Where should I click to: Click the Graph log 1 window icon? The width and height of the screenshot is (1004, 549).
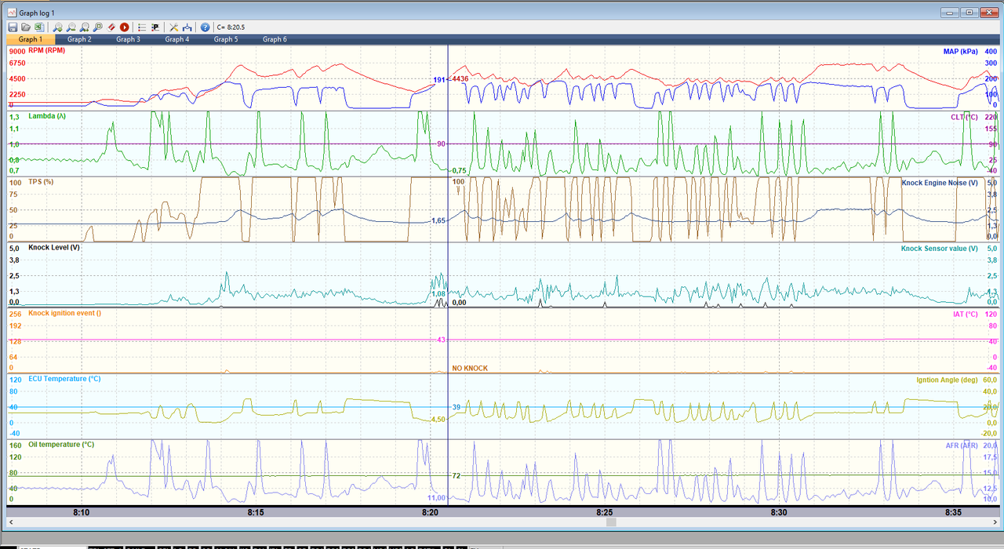click(x=11, y=13)
